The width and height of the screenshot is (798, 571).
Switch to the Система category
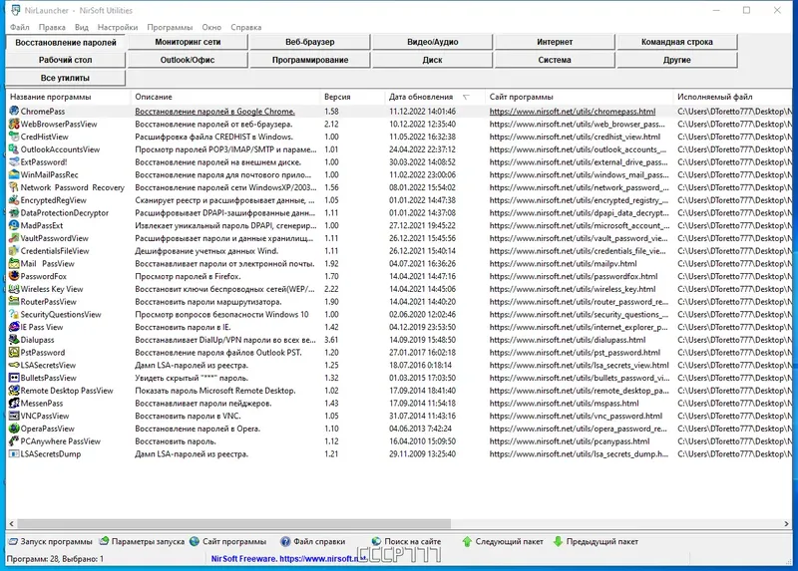[555, 60]
